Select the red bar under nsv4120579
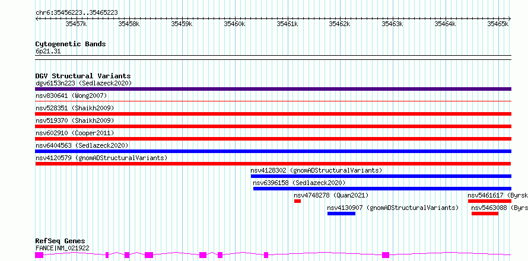The height and width of the screenshot is (261, 528). [x=273, y=164]
